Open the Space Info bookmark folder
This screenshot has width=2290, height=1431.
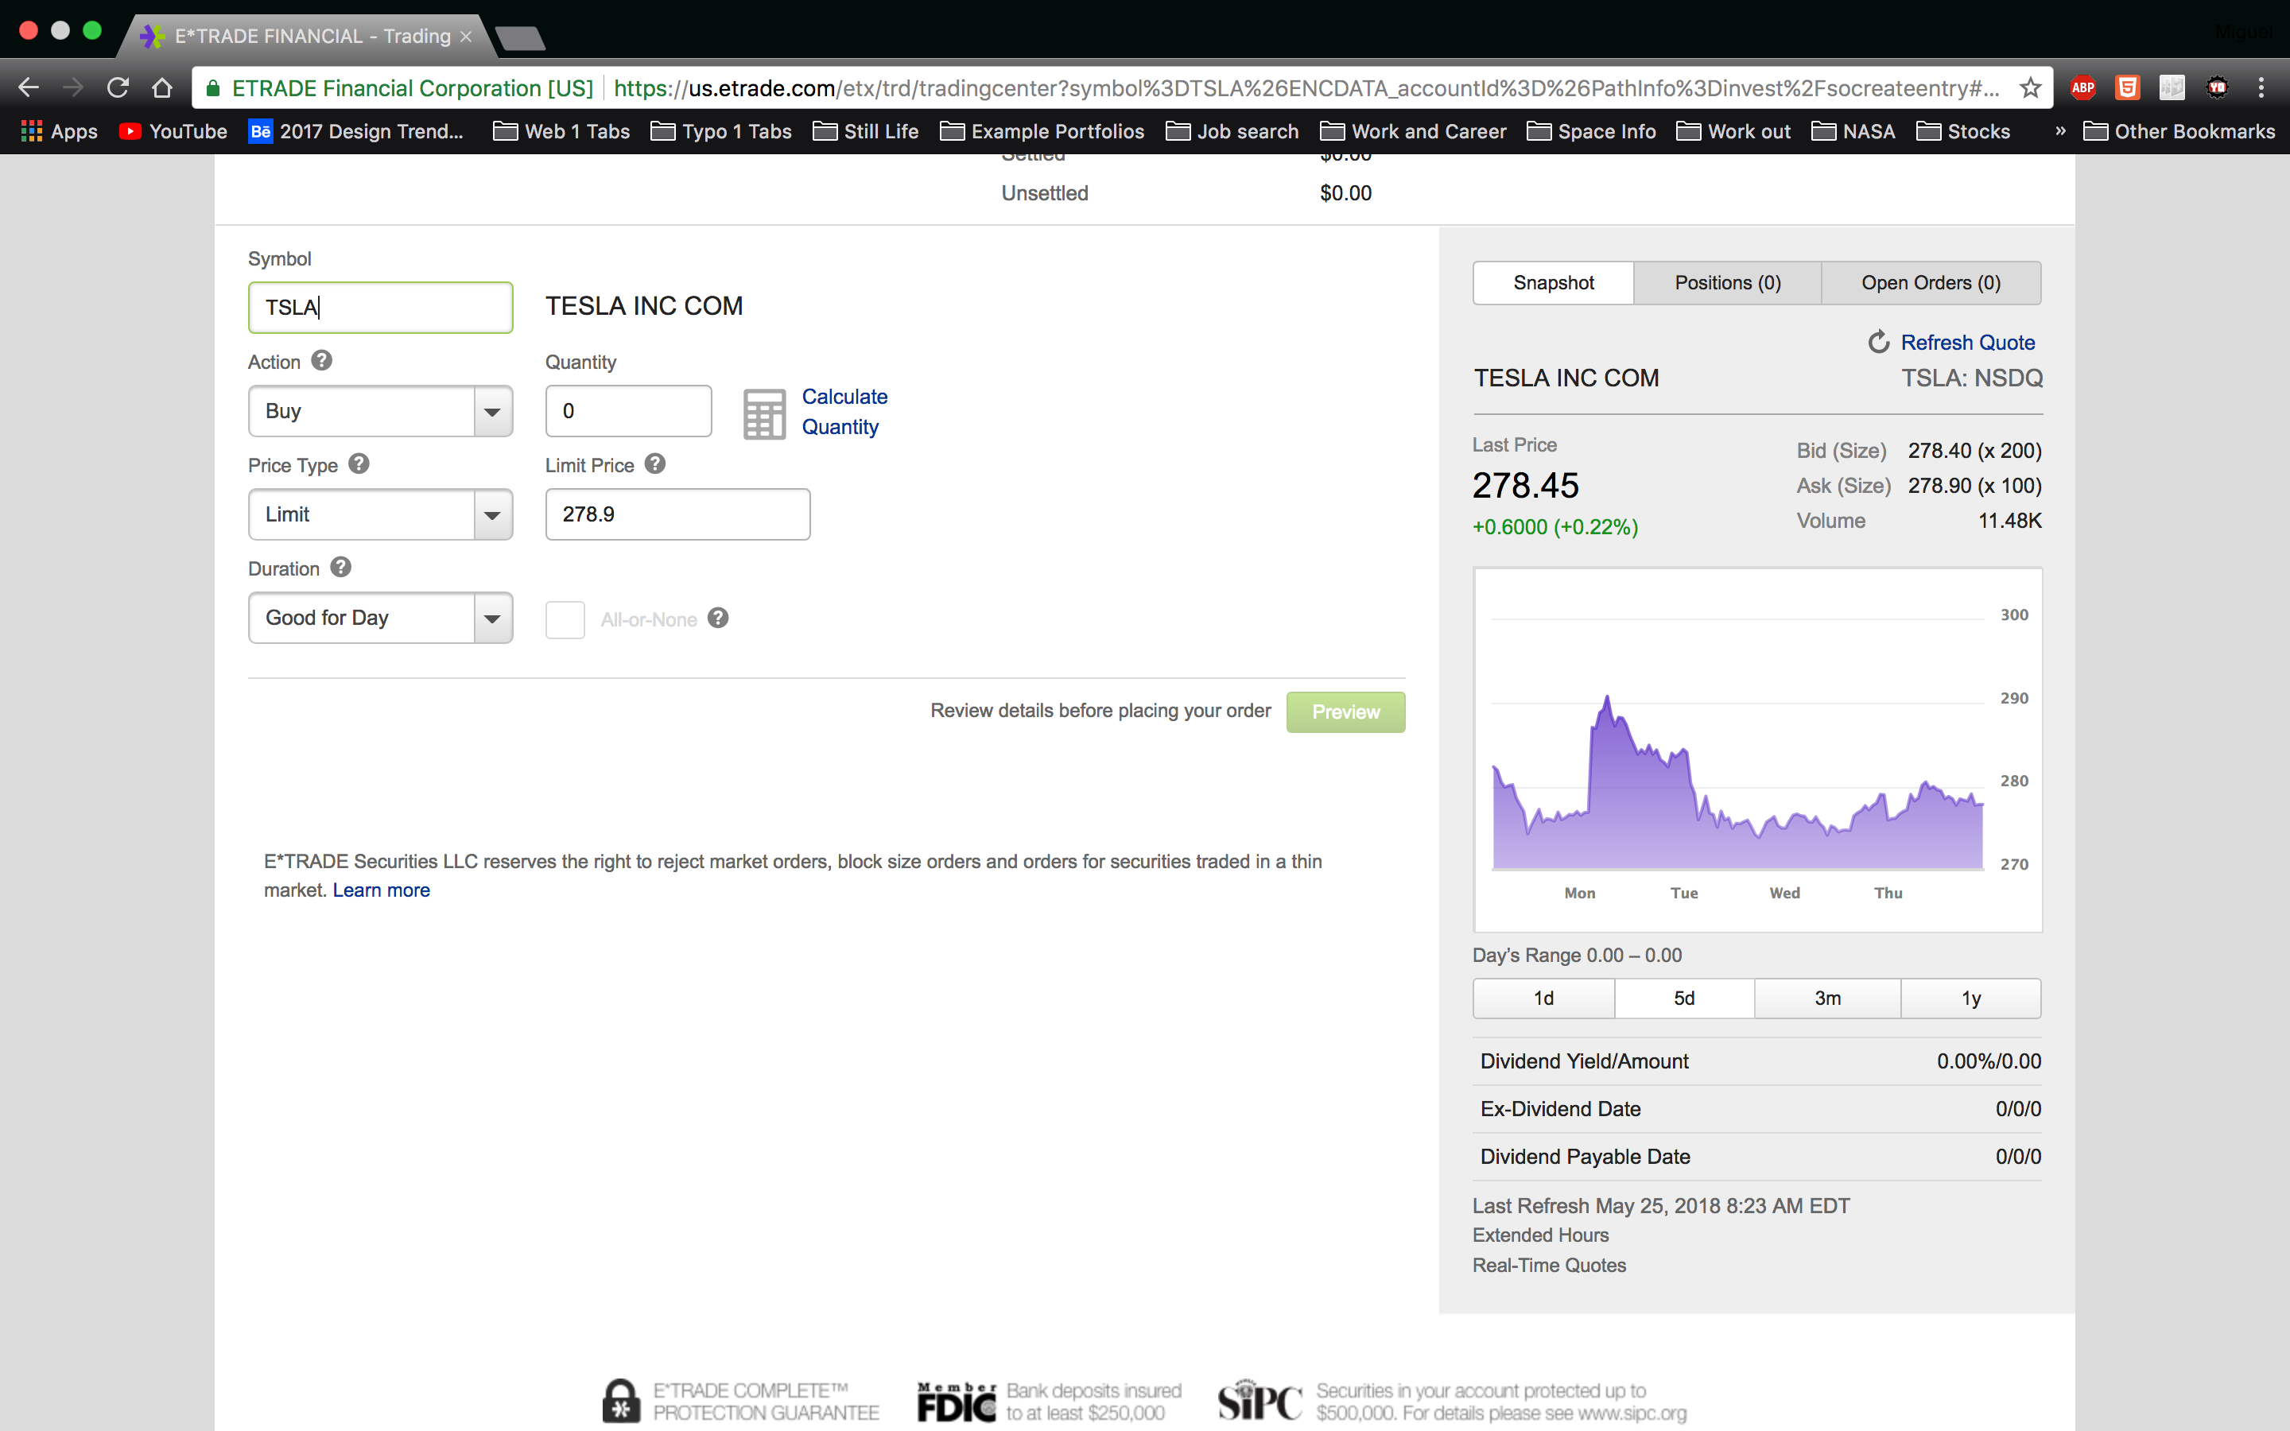click(1591, 131)
